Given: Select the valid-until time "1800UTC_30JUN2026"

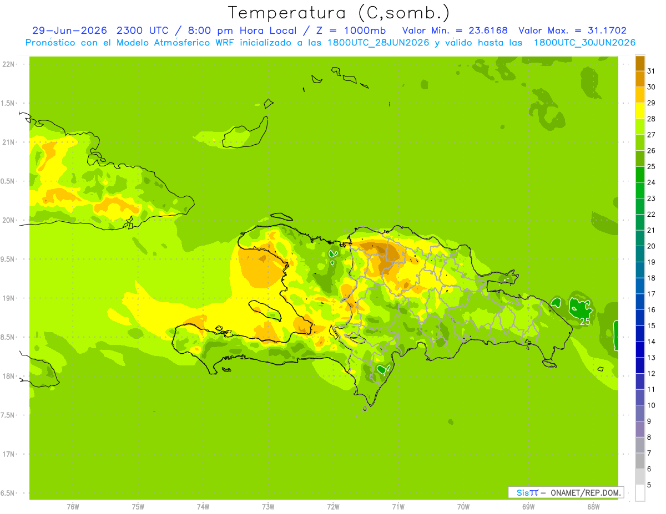Looking at the screenshot, I should point(584,43).
